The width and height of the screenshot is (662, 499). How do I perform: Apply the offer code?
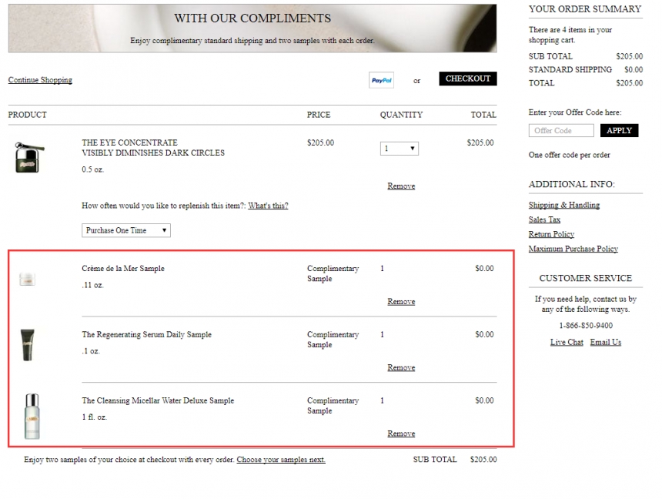tap(619, 131)
